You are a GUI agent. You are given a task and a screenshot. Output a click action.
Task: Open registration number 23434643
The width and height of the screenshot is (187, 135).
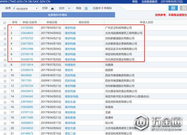click(27, 33)
